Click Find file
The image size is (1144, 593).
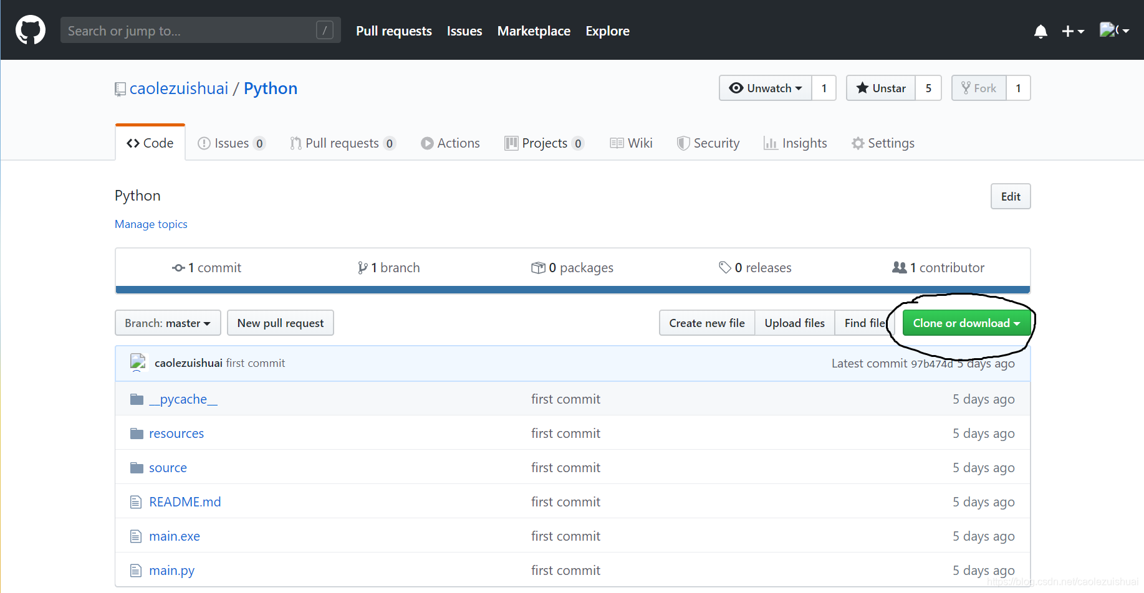[865, 323]
